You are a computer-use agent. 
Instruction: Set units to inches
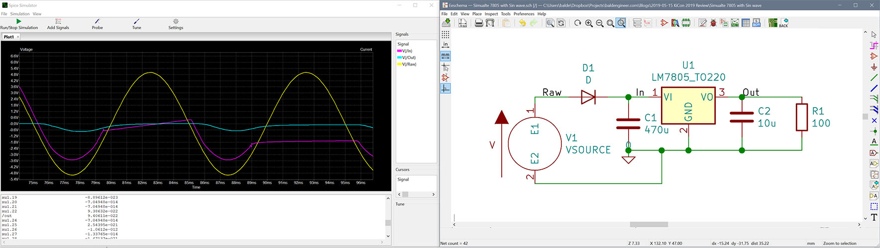pos(445,45)
